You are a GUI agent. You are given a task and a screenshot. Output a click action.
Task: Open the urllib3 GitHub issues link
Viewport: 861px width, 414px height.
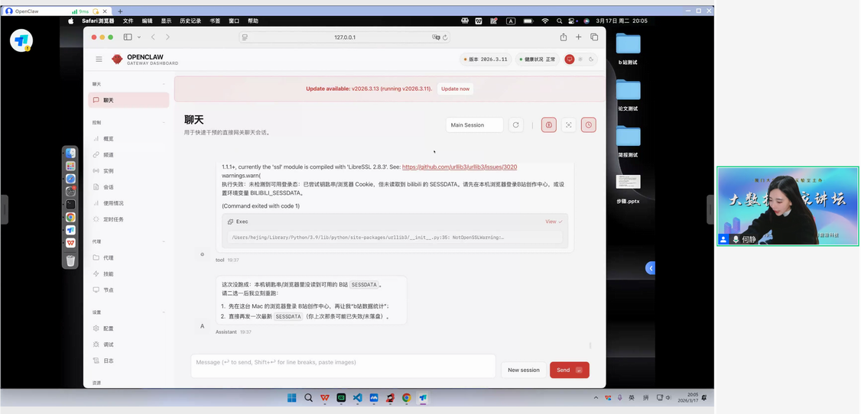pos(459,167)
